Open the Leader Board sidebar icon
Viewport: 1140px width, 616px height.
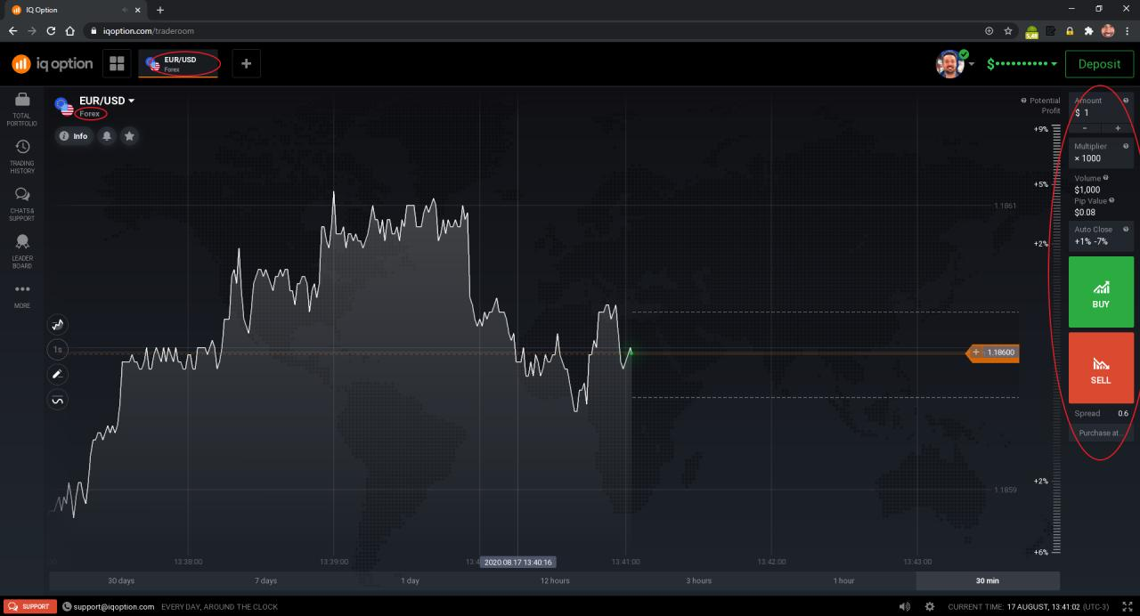[x=22, y=241]
